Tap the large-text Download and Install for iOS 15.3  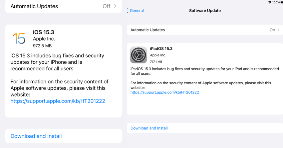(x=36, y=136)
